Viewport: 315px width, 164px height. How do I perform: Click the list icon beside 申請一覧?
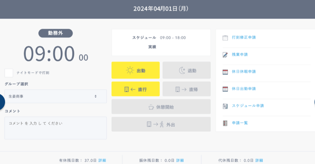pos(225,123)
